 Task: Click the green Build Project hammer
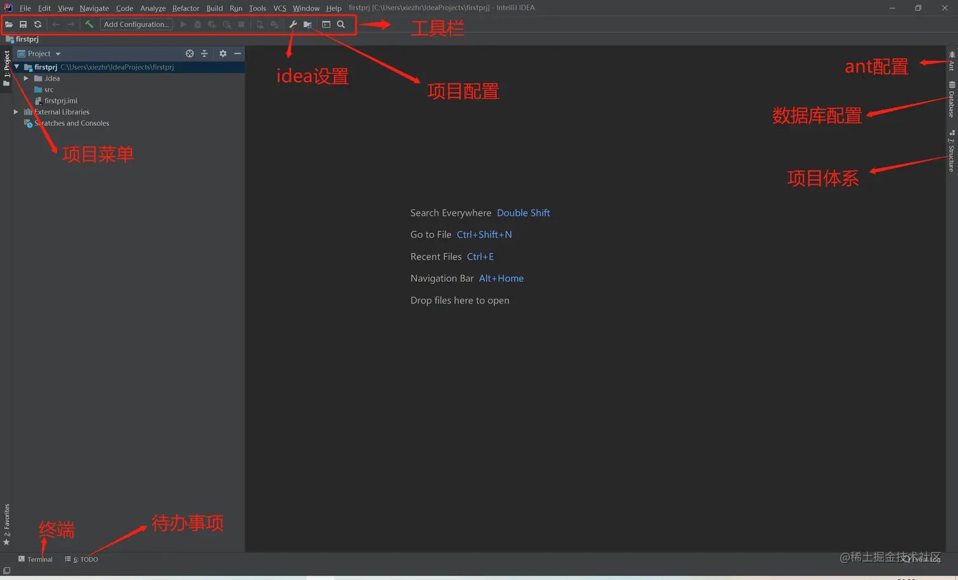(x=89, y=24)
